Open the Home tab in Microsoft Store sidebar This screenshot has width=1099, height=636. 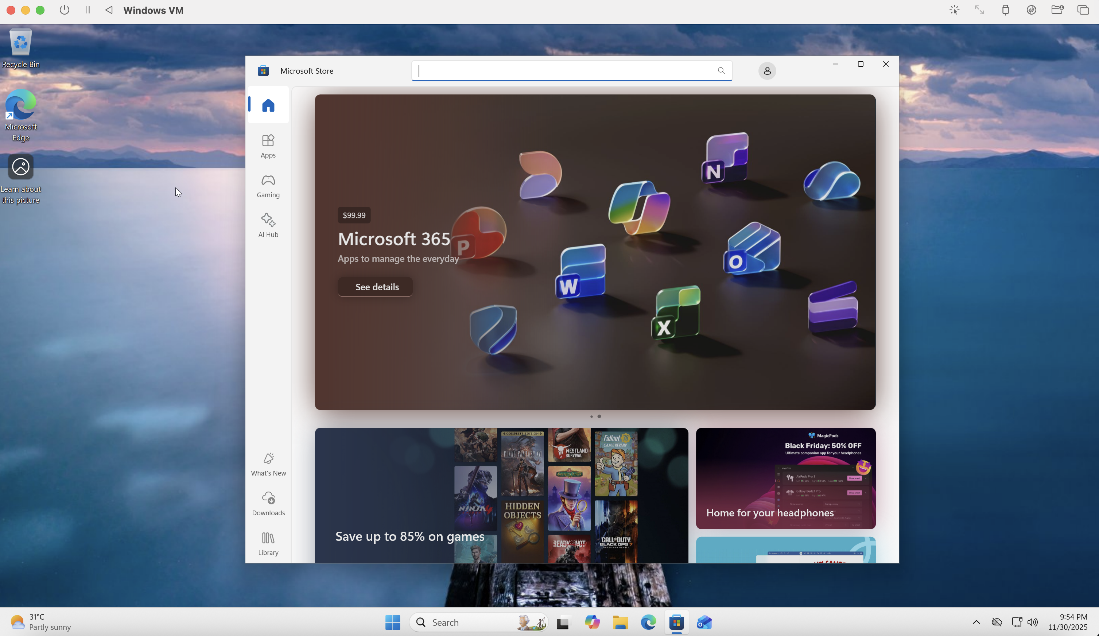tap(268, 105)
